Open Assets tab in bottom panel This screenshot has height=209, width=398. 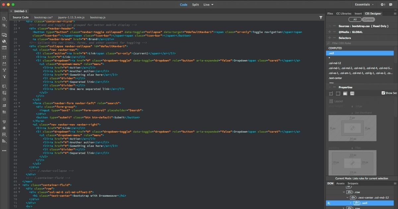pos(340,183)
